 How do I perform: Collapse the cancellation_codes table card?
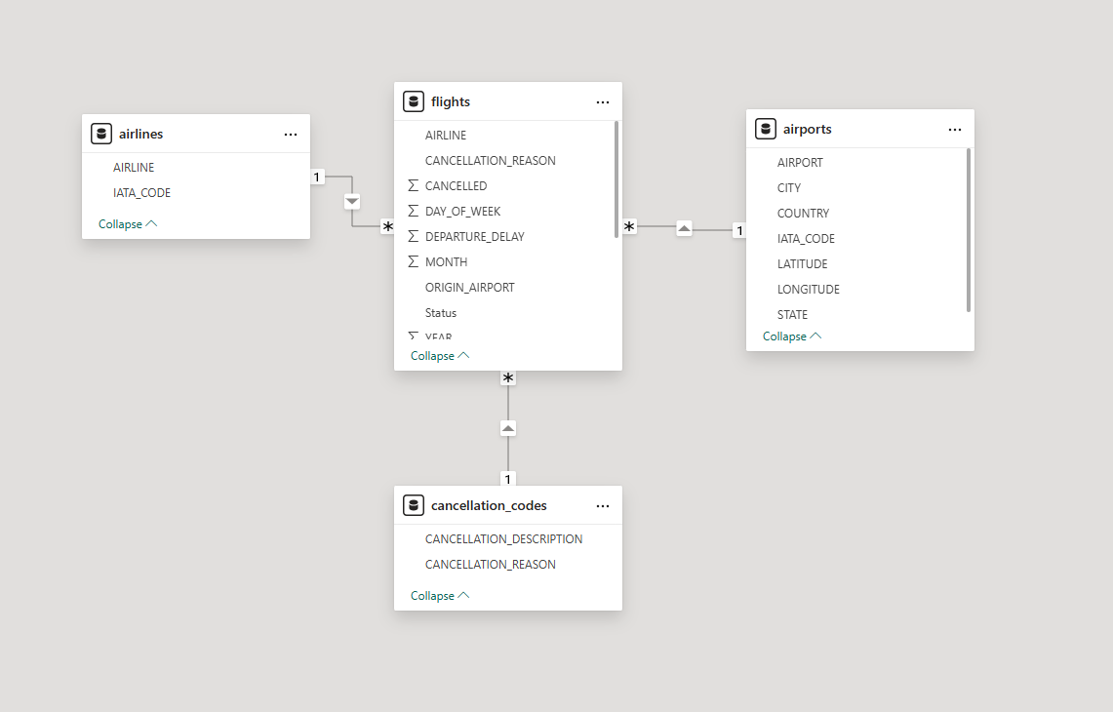click(x=440, y=596)
